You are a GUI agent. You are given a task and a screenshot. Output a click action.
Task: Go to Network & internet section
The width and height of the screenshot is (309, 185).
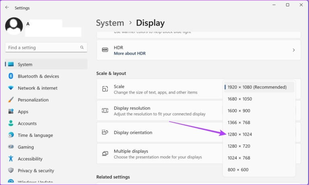coord(37,88)
